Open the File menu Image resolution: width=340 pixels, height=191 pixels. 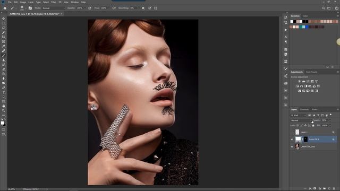point(10,2)
